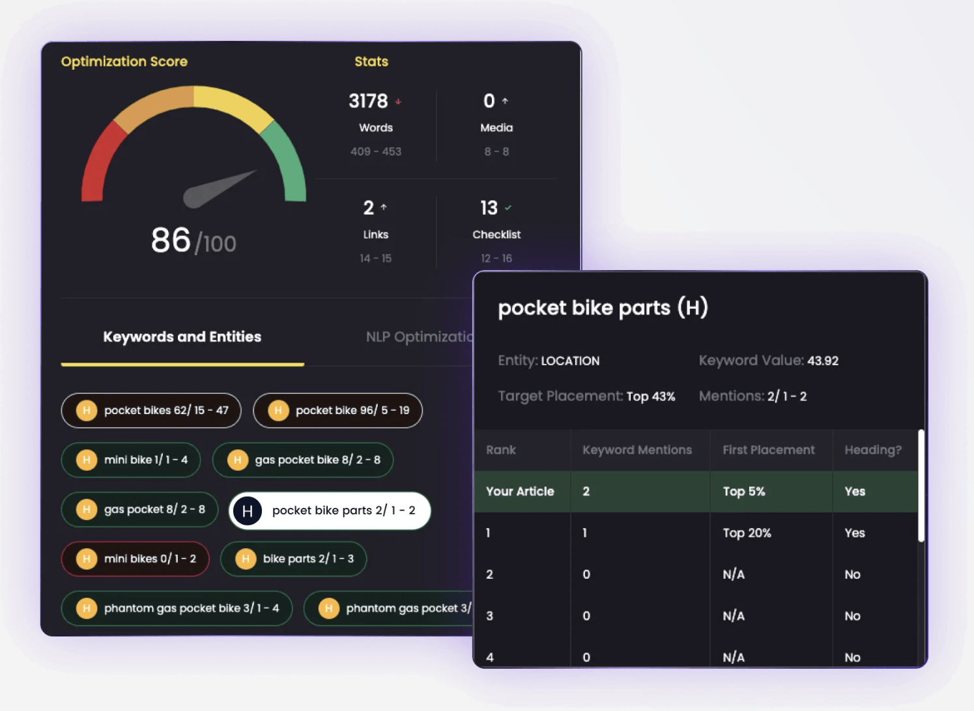Select the Your Article row in table
This screenshot has width=974, height=711.
click(x=696, y=492)
